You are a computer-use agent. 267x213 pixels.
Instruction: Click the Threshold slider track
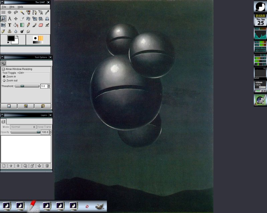pos(27,86)
